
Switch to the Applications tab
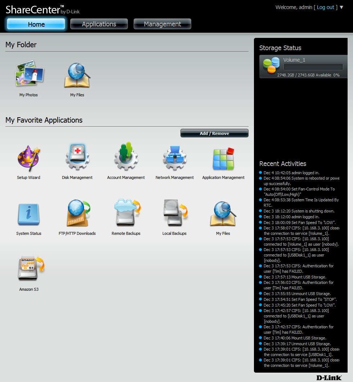[99, 24]
